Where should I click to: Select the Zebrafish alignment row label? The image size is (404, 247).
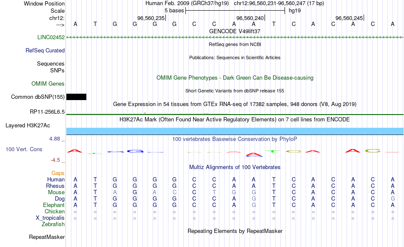pos(53,224)
